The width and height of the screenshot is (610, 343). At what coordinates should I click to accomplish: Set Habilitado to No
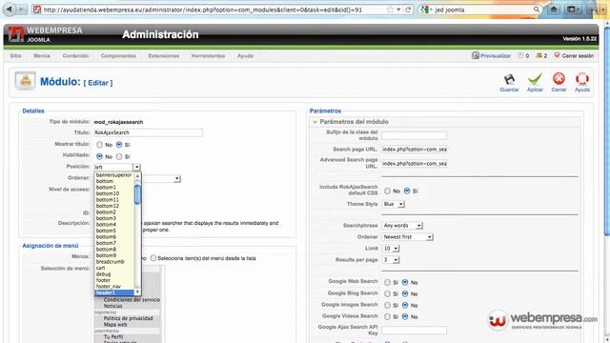pyautogui.click(x=99, y=156)
